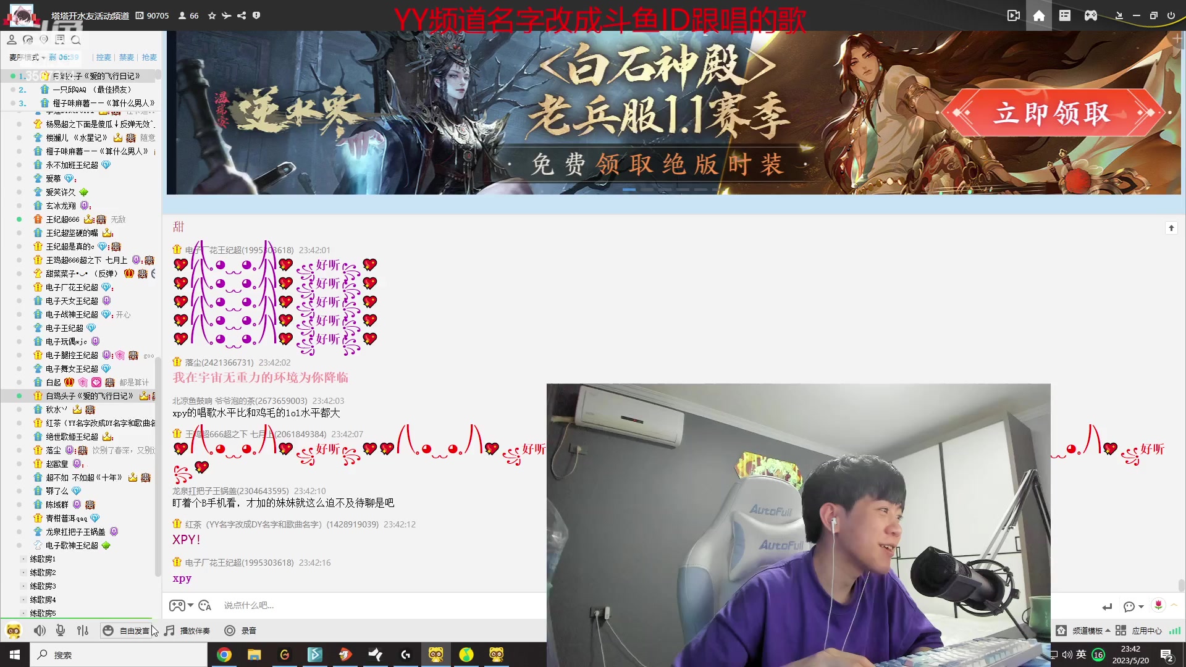Open sub-channel 练歌房5
Viewport: 1186px width, 667px height.
[x=43, y=613]
